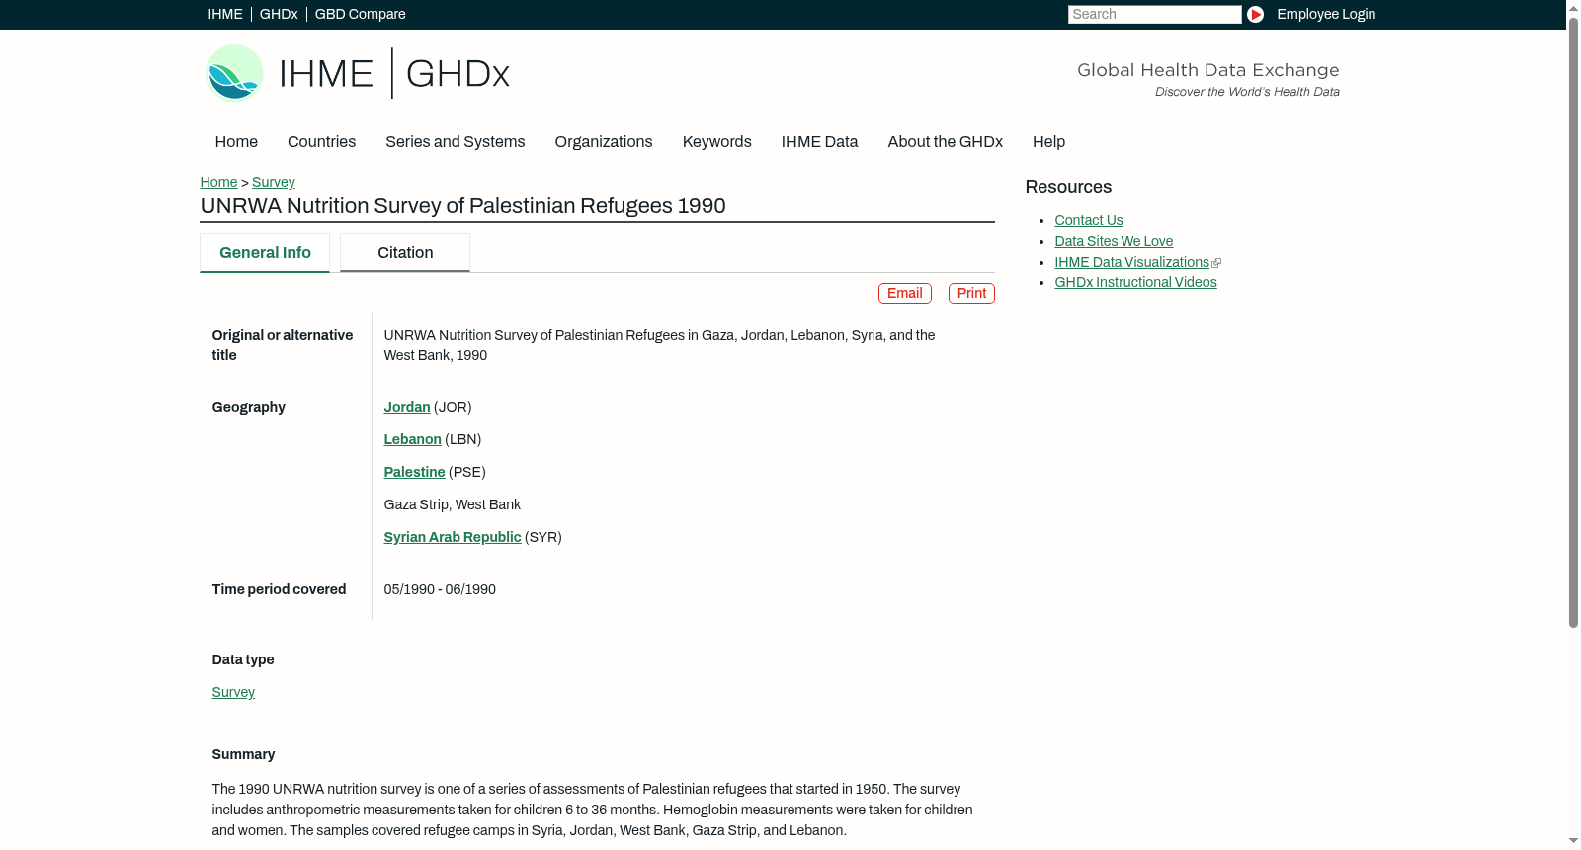Open the About the GHDx menu
1581x850 pixels.
(x=945, y=142)
